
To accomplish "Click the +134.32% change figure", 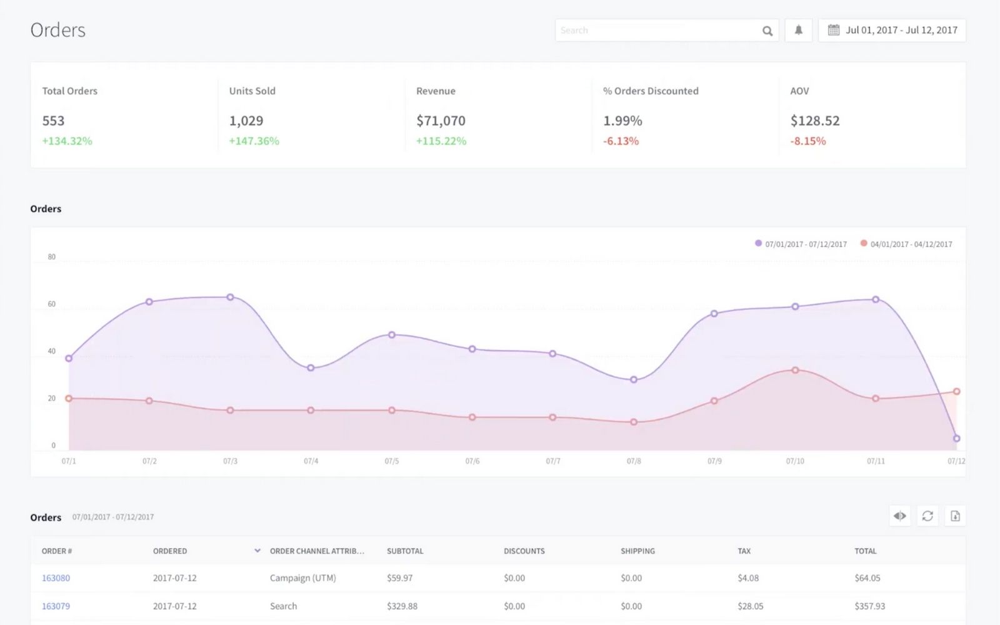I will 67,141.
